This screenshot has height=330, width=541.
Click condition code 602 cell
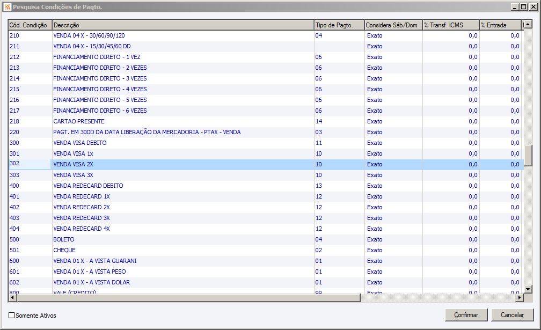tap(30, 282)
